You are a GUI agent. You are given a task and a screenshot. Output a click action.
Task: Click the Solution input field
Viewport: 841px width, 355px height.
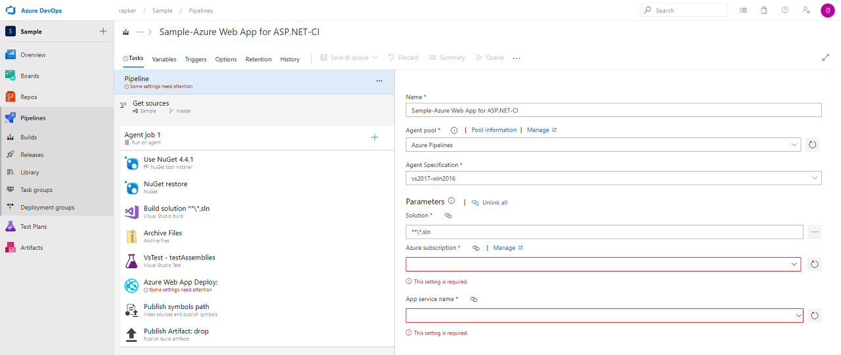(604, 231)
